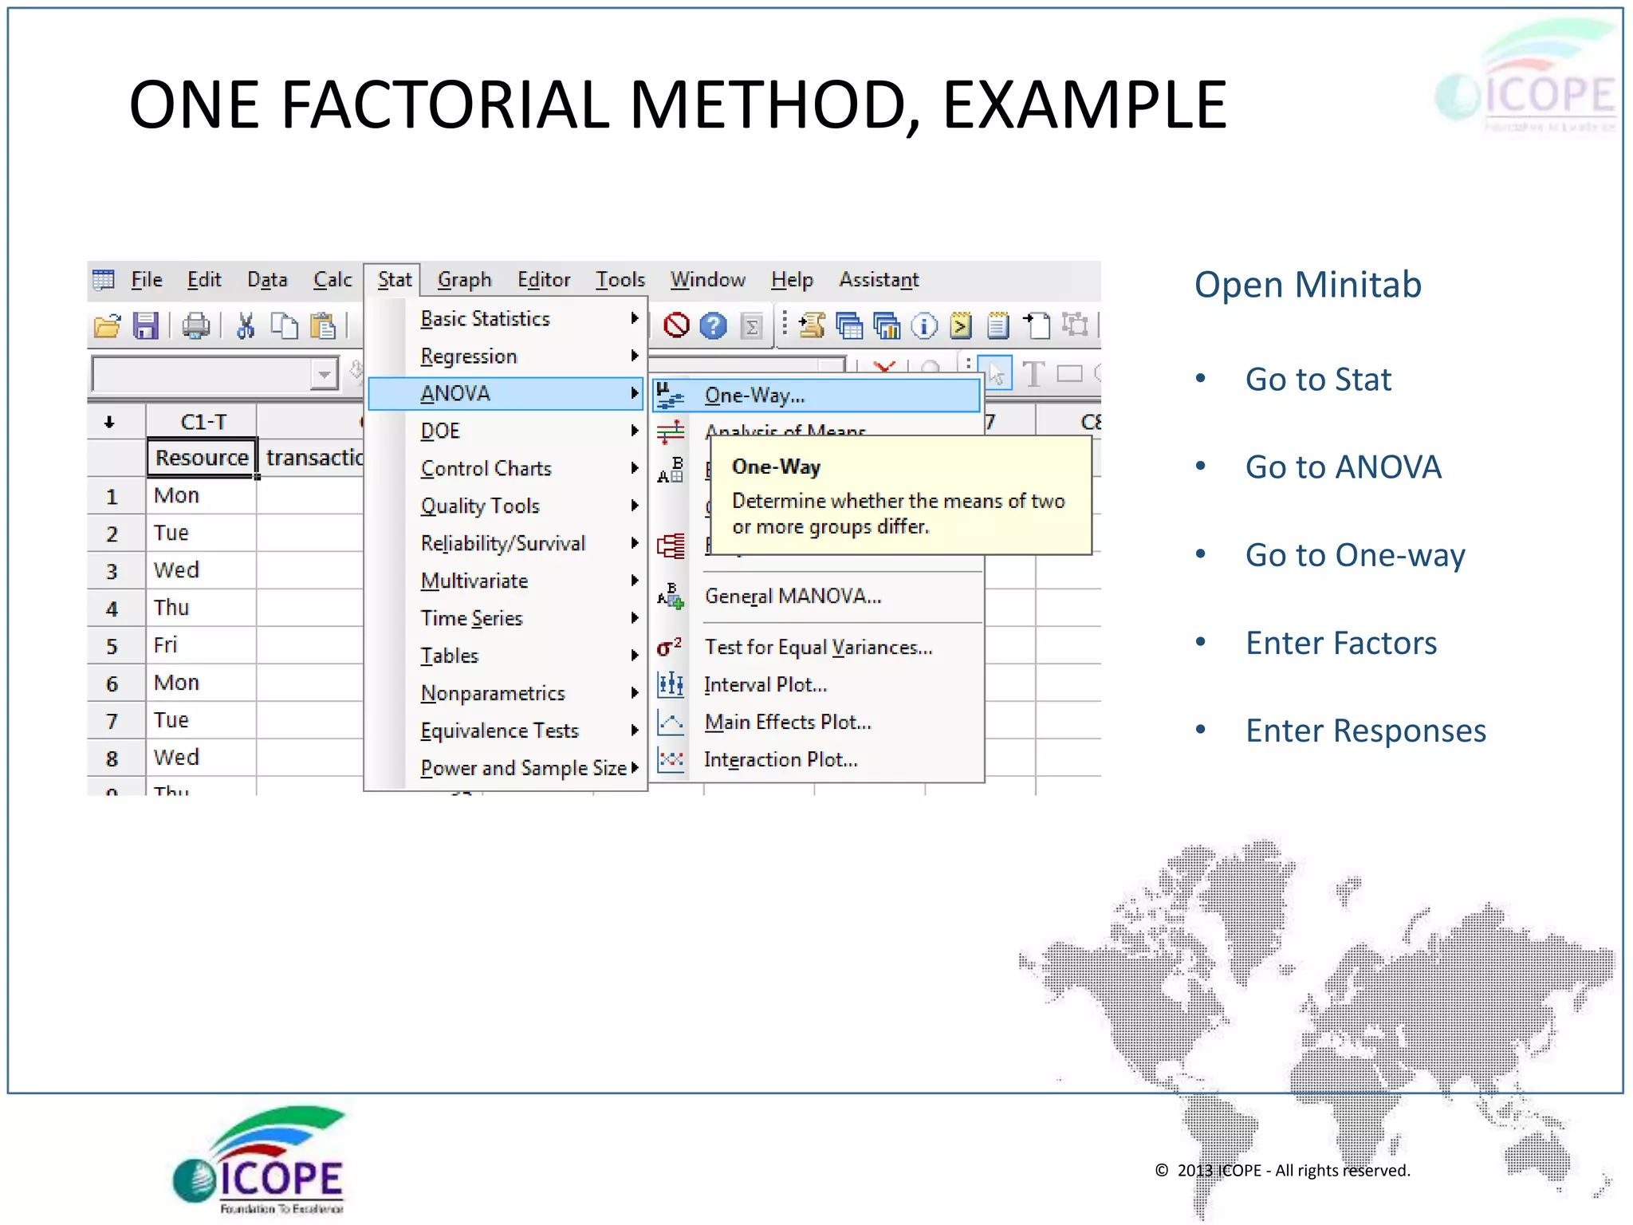
Task: Select ANOVA in the Stat menu
Action: click(x=506, y=394)
